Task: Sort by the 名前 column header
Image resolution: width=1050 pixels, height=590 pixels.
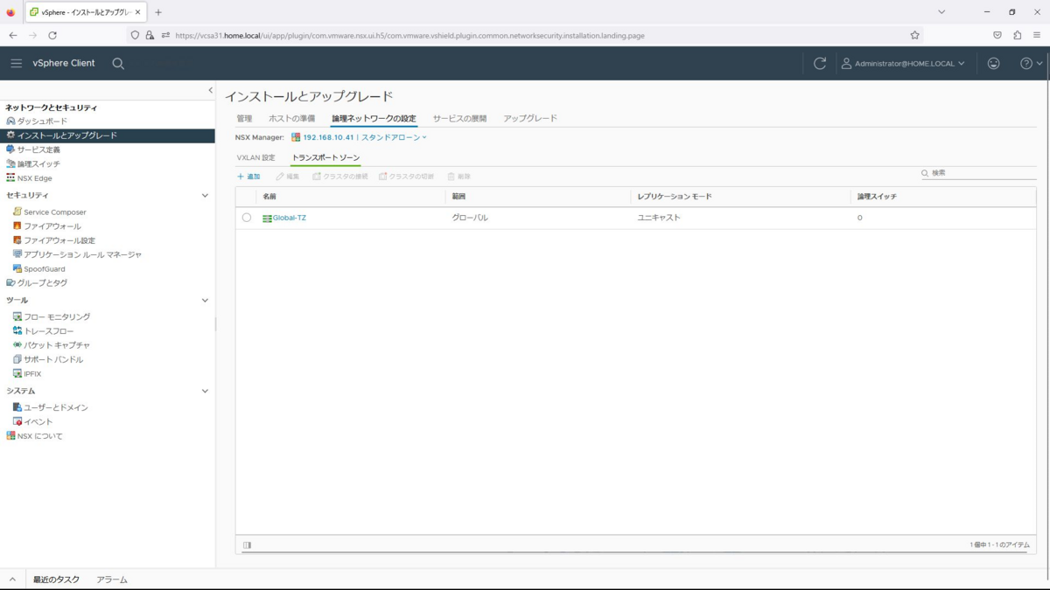Action: [x=269, y=197]
